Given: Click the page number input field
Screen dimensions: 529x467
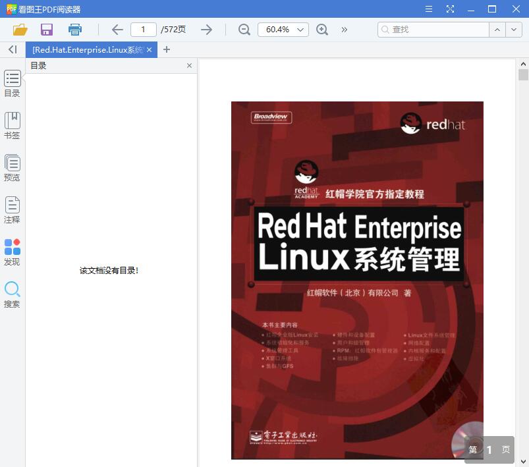Looking at the screenshot, I should coord(144,30).
